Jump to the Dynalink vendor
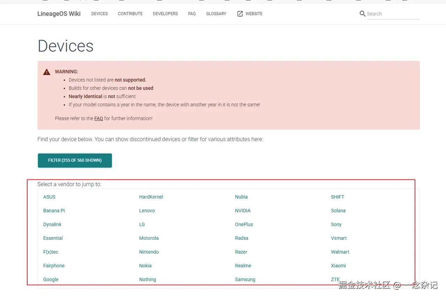The width and height of the screenshot is (446, 298). click(52, 224)
